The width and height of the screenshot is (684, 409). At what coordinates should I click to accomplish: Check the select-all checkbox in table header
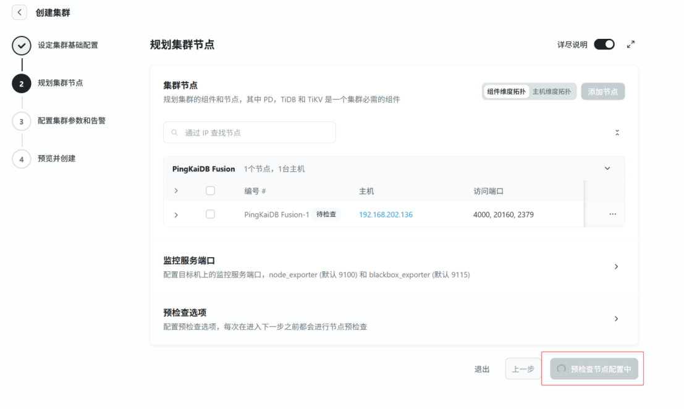210,191
